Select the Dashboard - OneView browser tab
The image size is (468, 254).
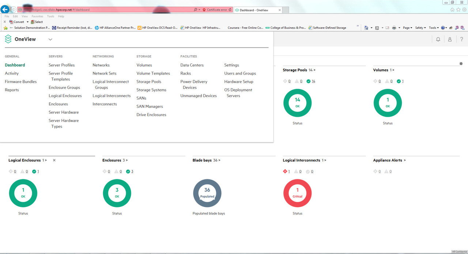tap(256, 10)
